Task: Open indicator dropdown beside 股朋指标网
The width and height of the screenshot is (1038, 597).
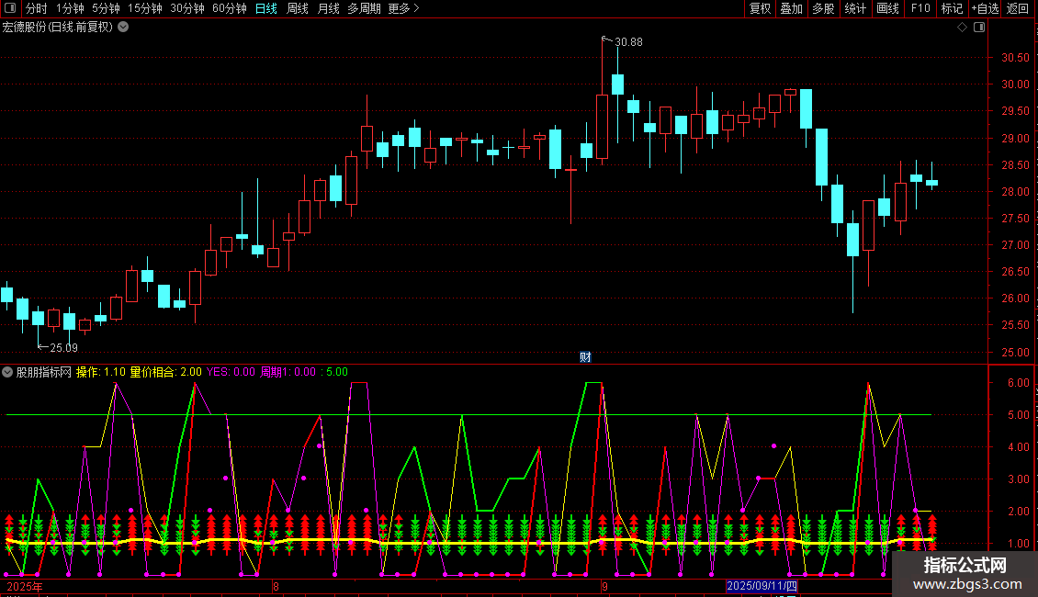Action: pos(7,372)
